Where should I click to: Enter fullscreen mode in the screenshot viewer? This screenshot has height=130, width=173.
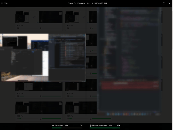coord(164,3)
